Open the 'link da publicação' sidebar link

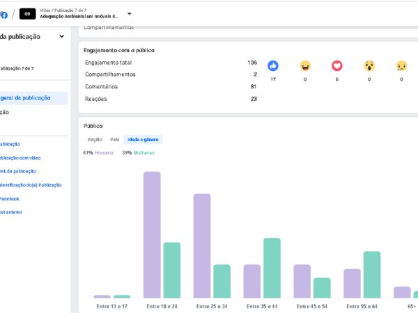18,171
